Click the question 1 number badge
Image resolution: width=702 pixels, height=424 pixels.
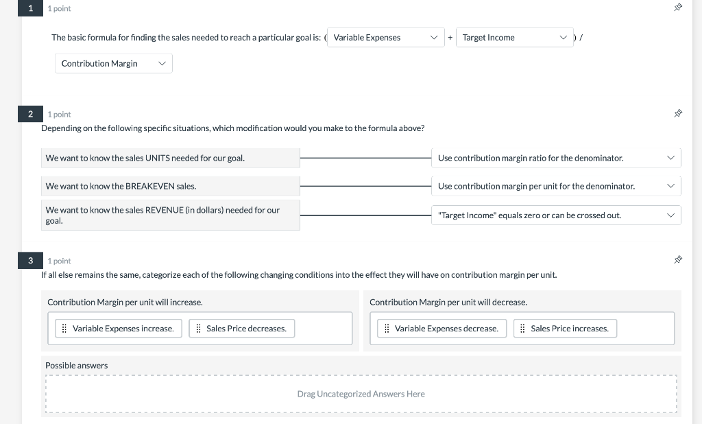[x=30, y=8]
